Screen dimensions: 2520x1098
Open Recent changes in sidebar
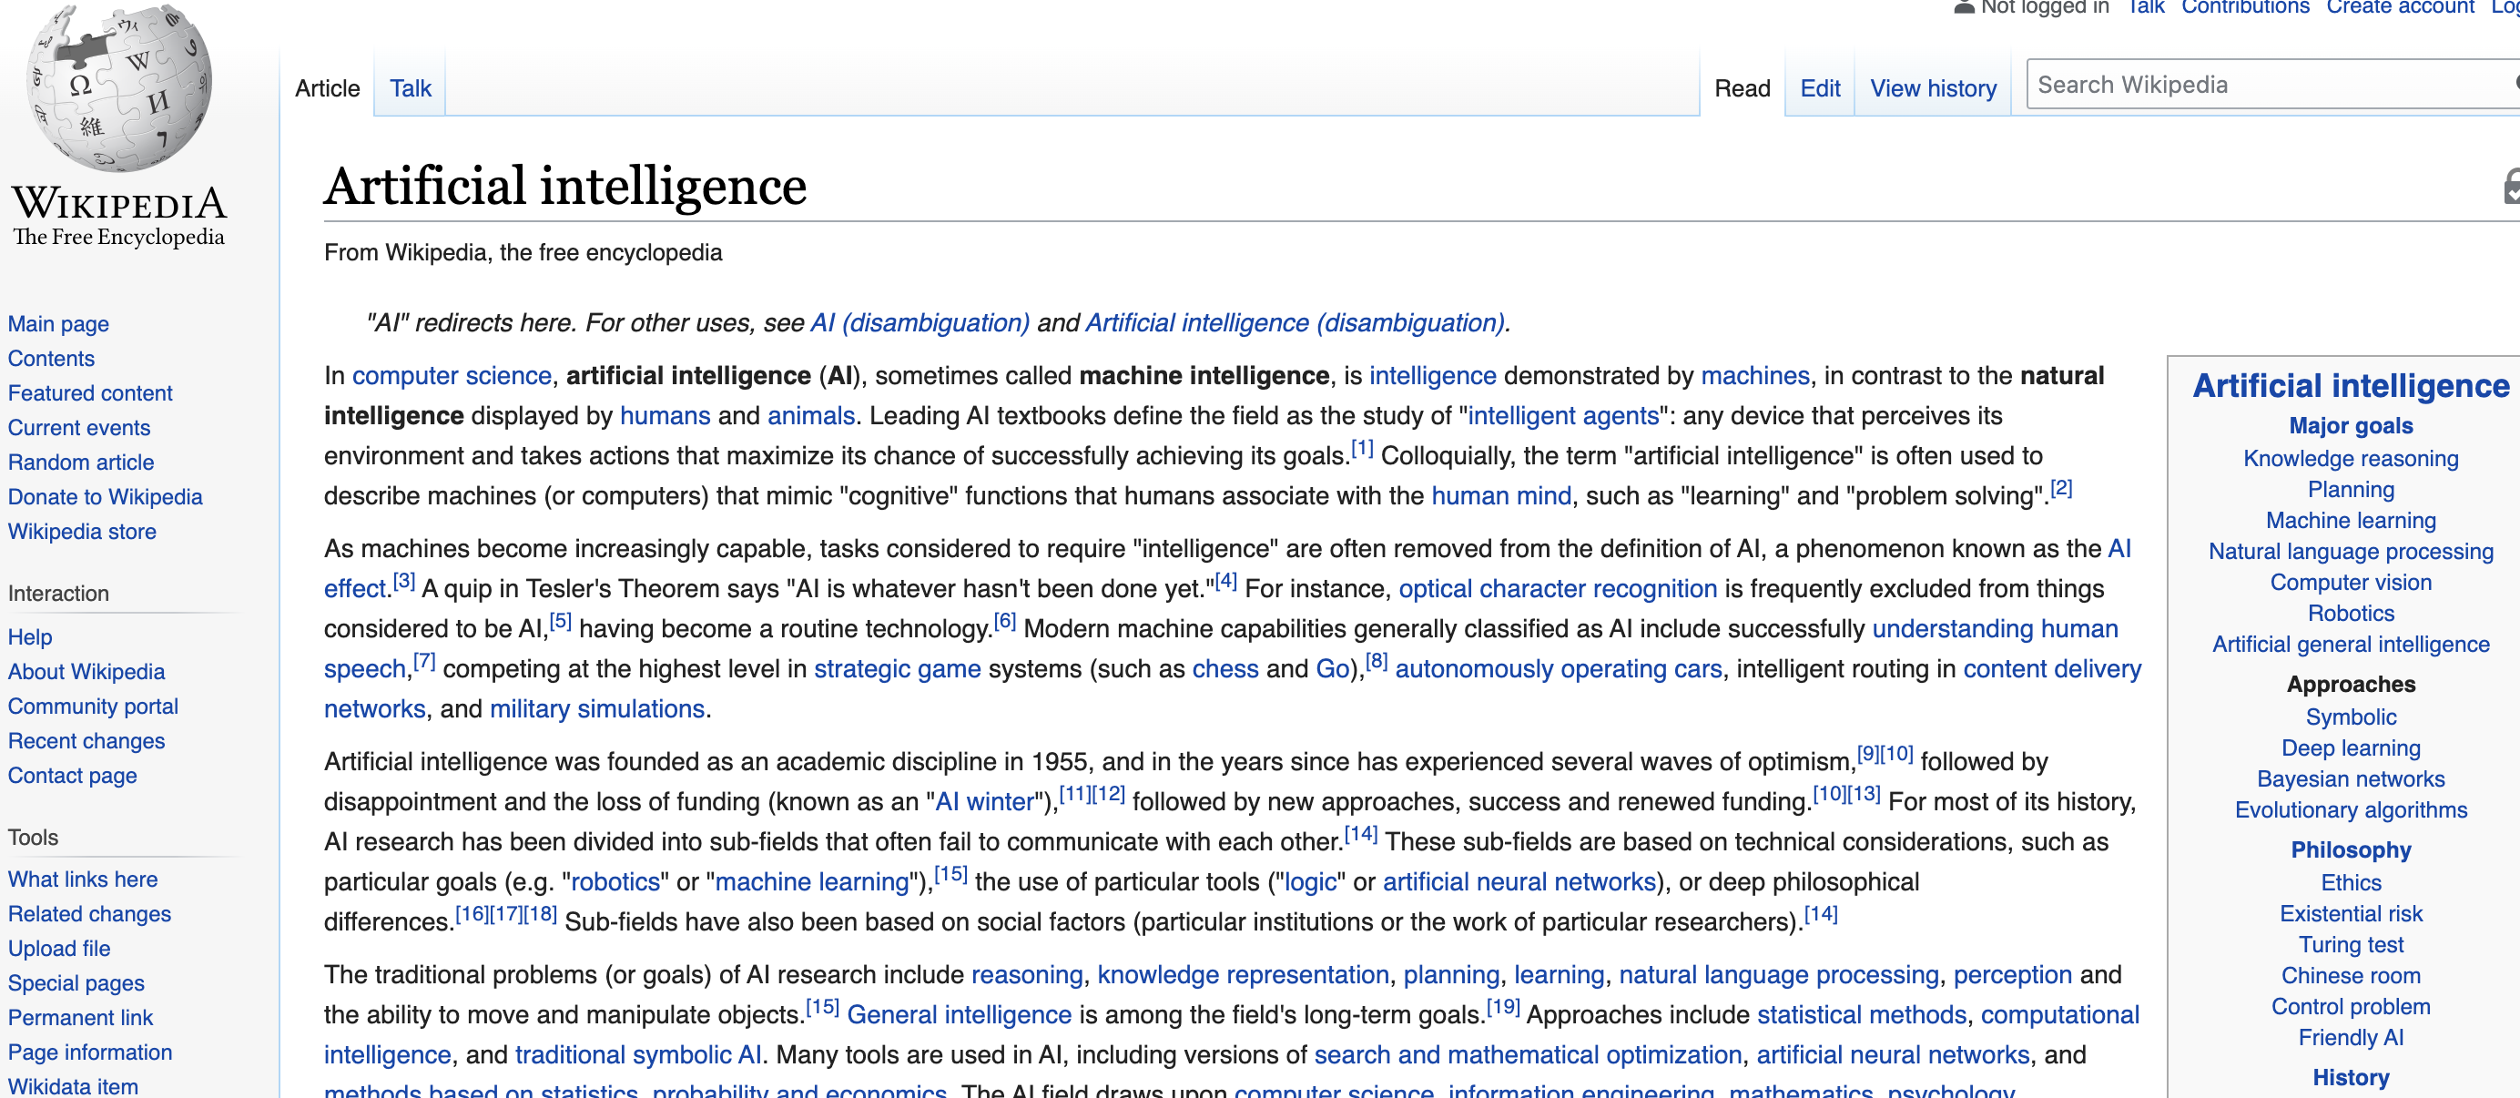click(86, 741)
